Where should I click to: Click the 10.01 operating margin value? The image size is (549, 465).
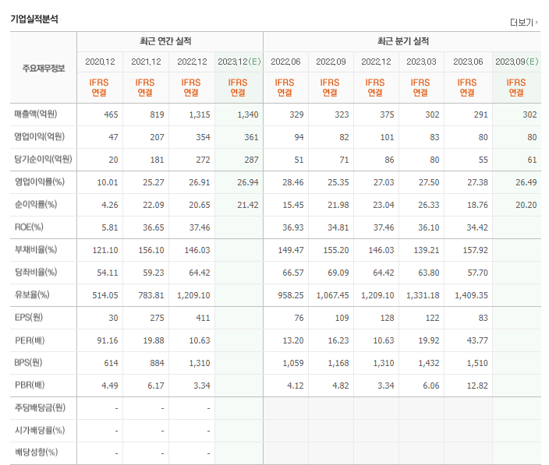pyautogui.click(x=108, y=182)
